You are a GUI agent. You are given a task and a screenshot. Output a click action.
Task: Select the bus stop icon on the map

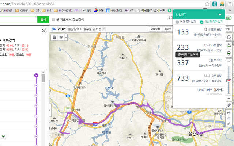[x=54, y=37]
